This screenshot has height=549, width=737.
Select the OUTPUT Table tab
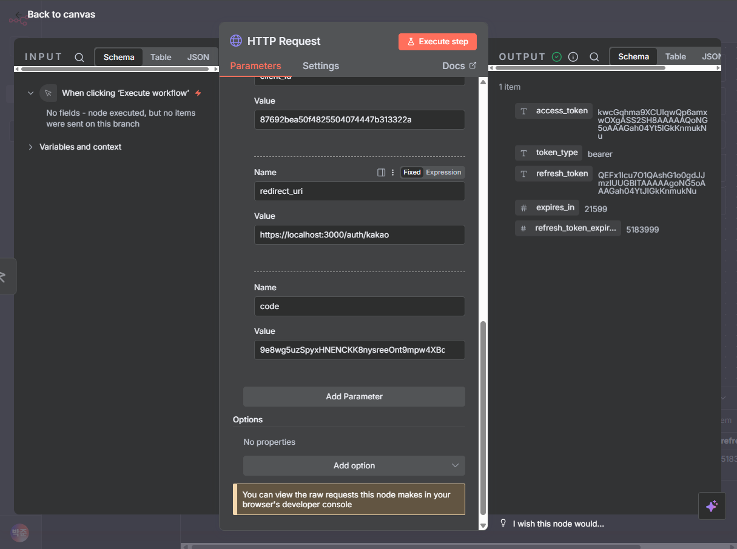(675, 57)
